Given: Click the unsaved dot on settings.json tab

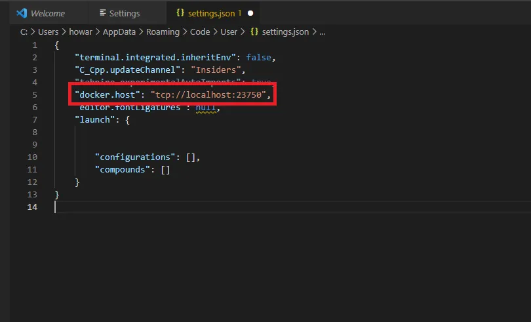Looking at the screenshot, I should pos(250,13).
